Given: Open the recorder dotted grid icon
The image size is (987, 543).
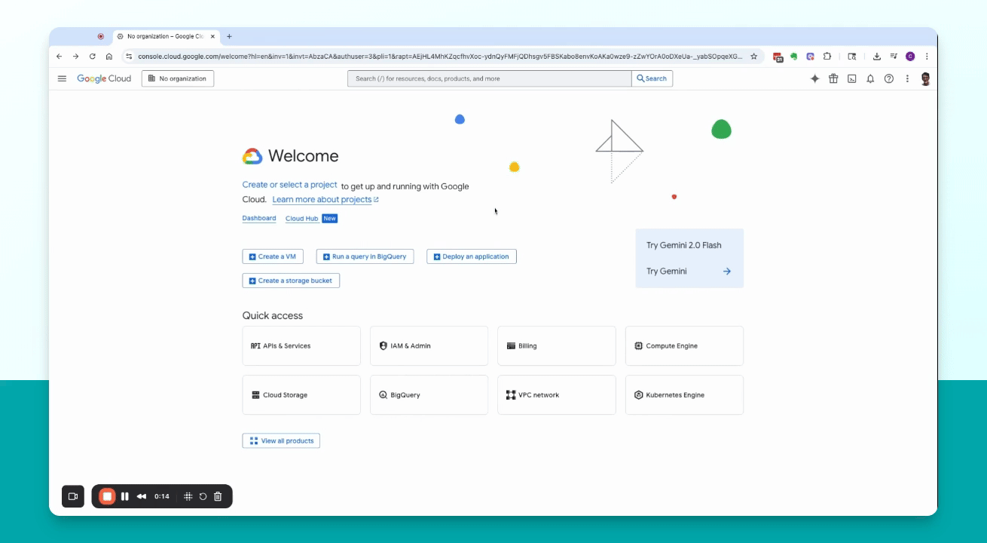Looking at the screenshot, I should [x=188, y=496].
